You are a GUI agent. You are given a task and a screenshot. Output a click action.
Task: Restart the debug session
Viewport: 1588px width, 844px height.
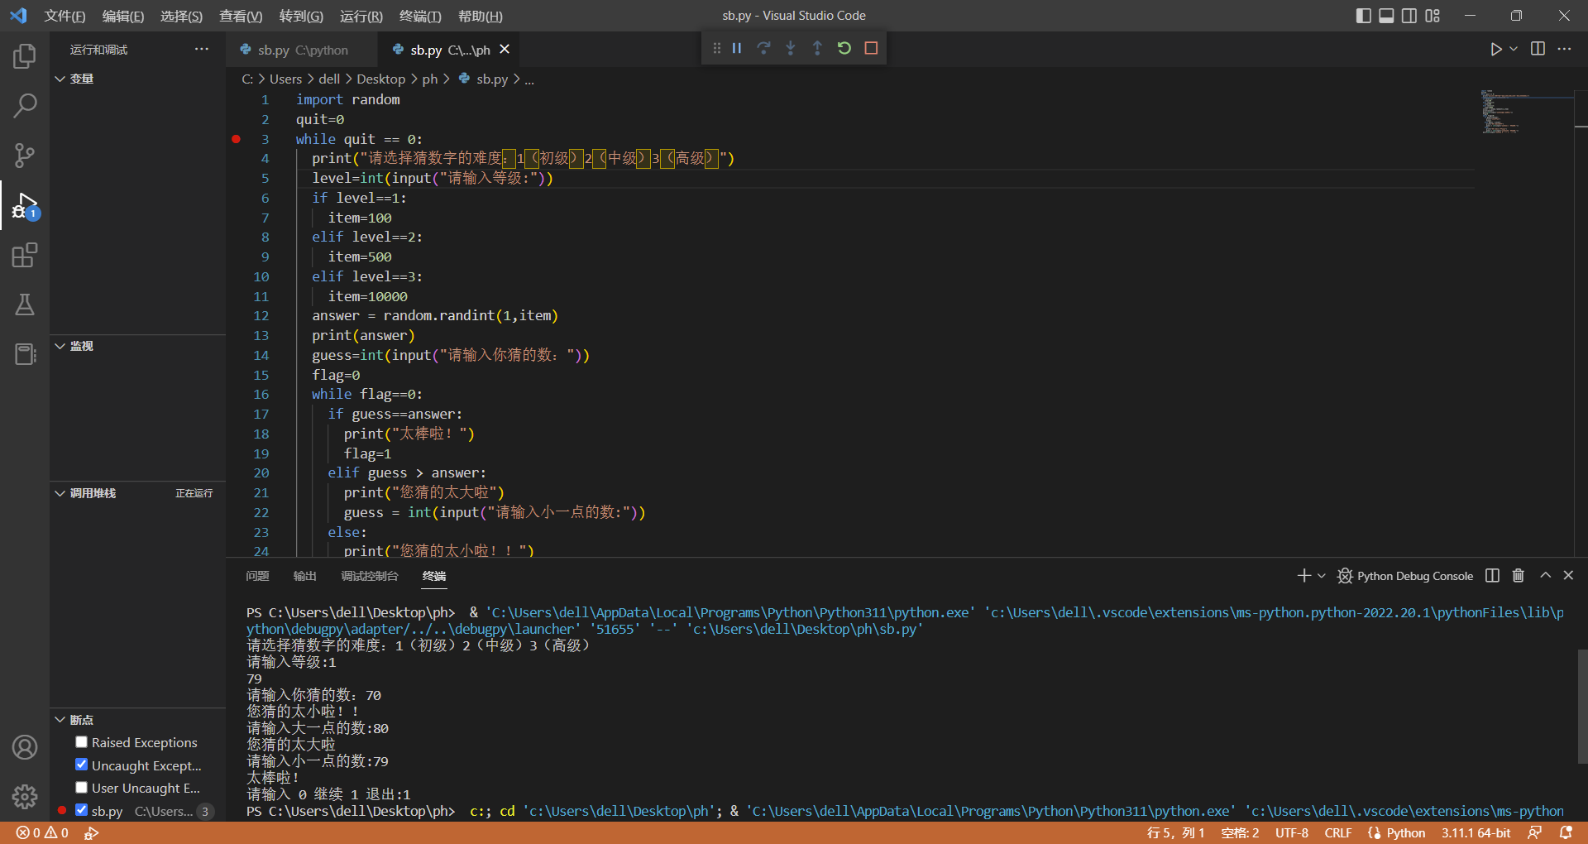pos(844,48)
